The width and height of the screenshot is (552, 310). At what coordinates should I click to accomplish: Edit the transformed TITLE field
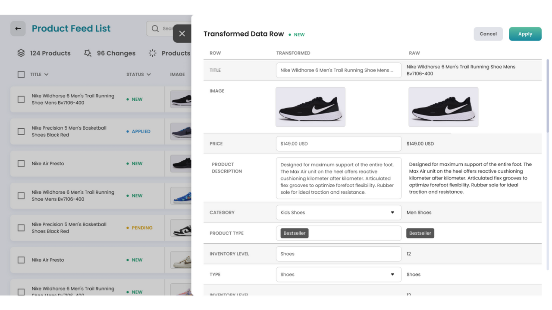tap(339, 70)
